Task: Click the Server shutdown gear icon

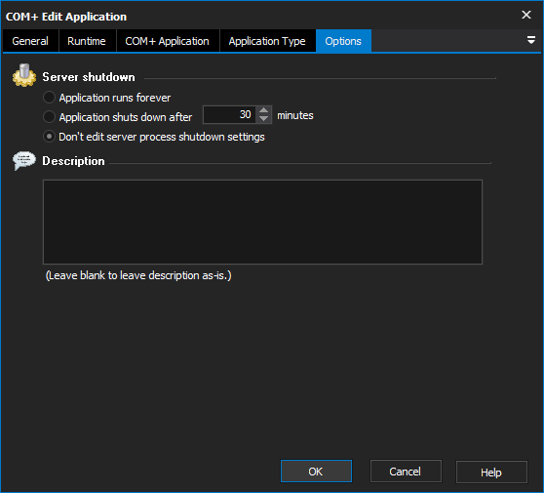Action: click(24, 75)
